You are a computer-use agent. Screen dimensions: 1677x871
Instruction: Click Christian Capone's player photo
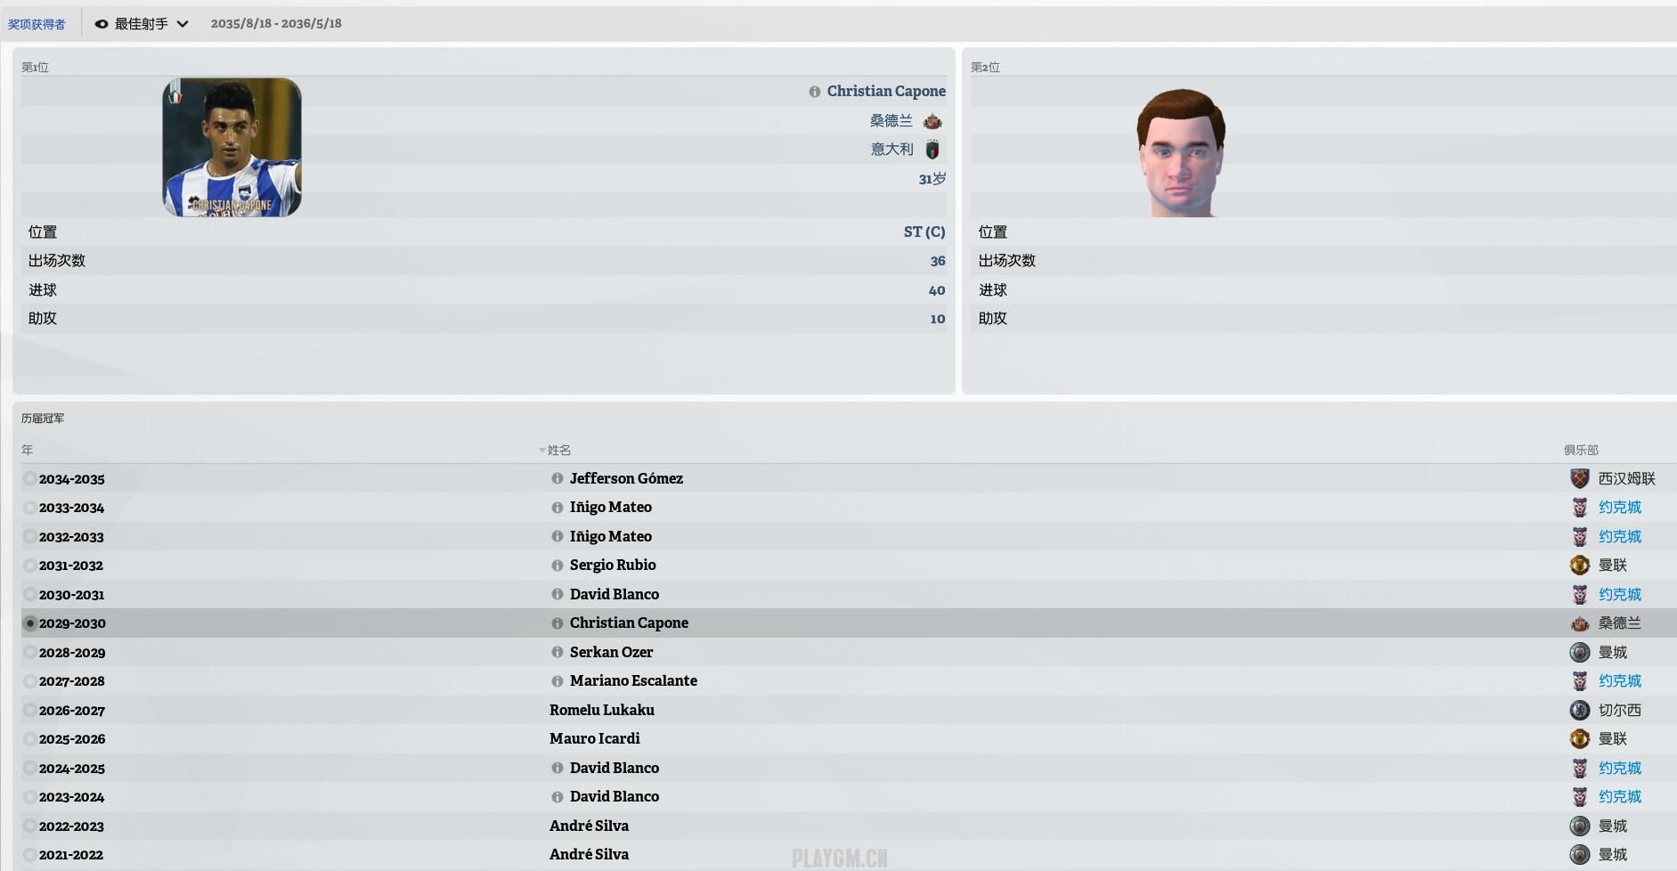232,147
